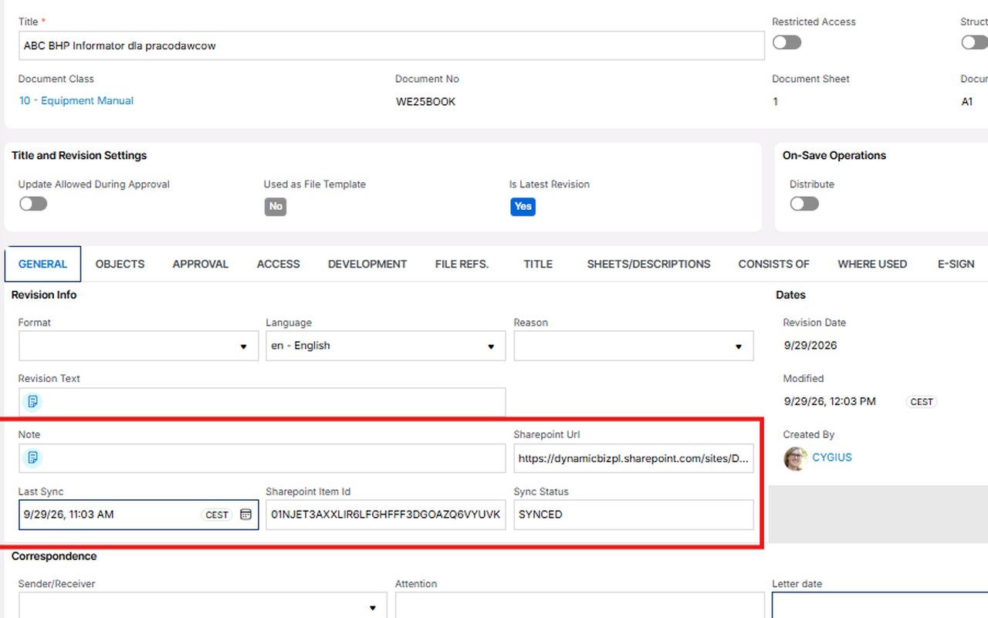Click the Attention input field
Image resolution: width=988 pixels, height=618 pixels.
[580, 606]
